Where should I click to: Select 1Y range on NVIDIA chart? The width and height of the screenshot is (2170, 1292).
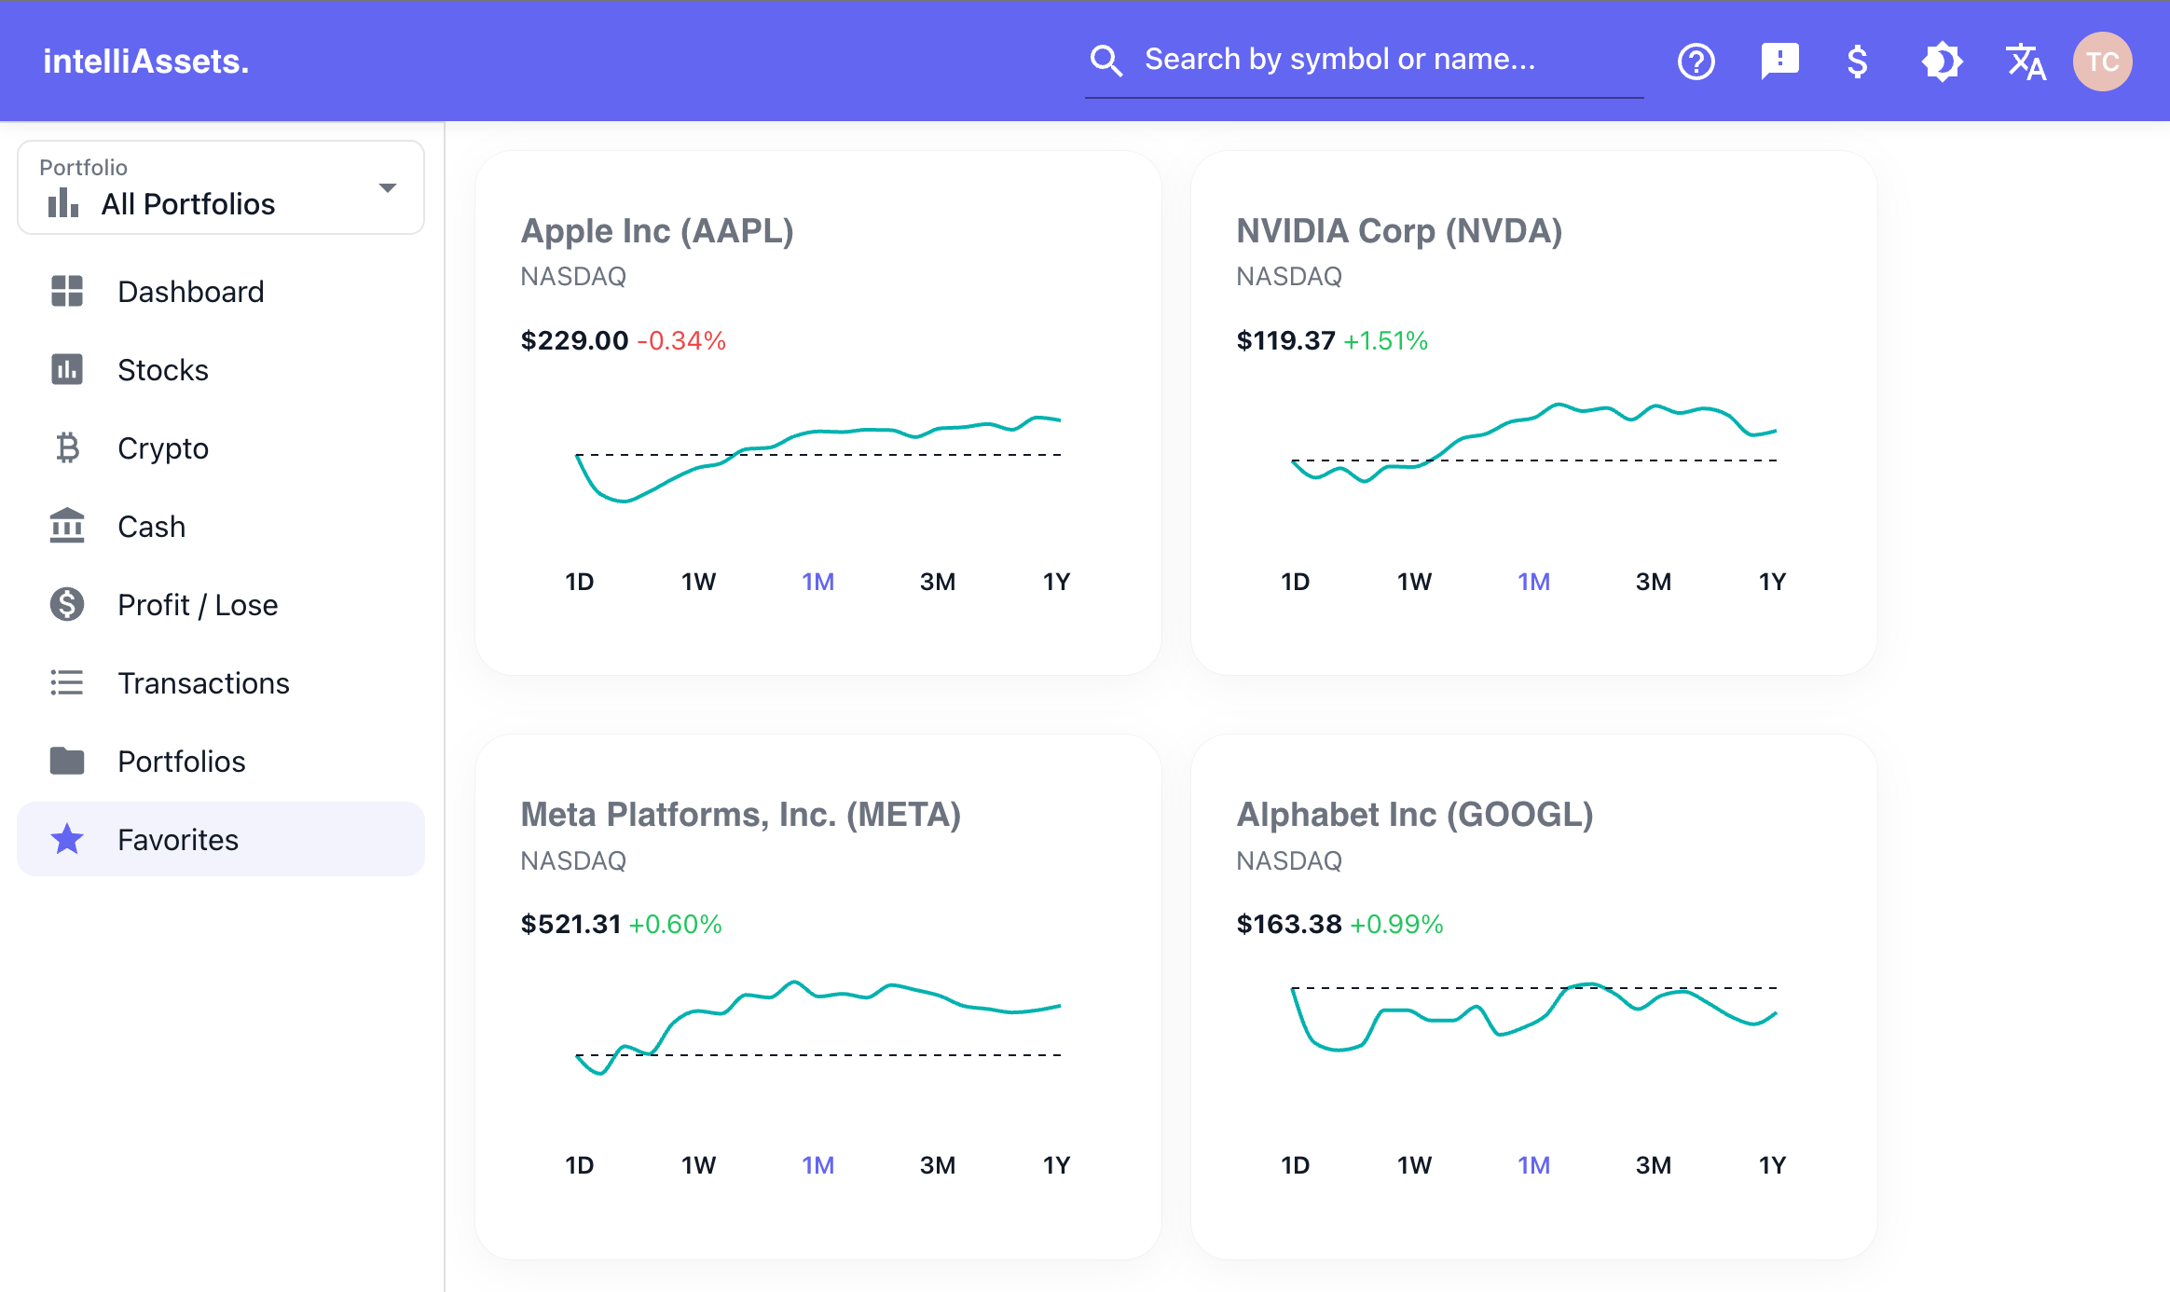click(x=1771, y=582)
